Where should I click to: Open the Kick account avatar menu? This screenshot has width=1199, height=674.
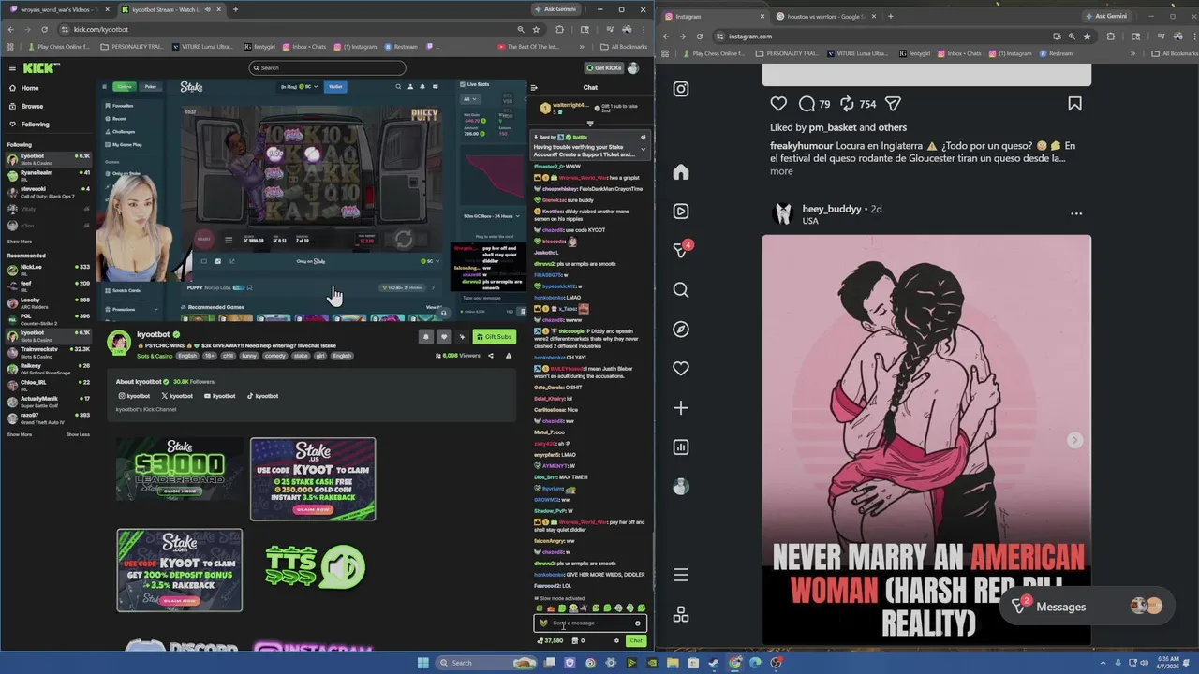click(633, 67)
